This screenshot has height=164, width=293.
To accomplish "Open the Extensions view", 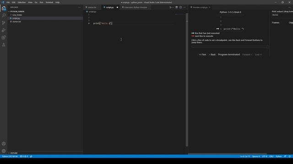I will 4,37.
